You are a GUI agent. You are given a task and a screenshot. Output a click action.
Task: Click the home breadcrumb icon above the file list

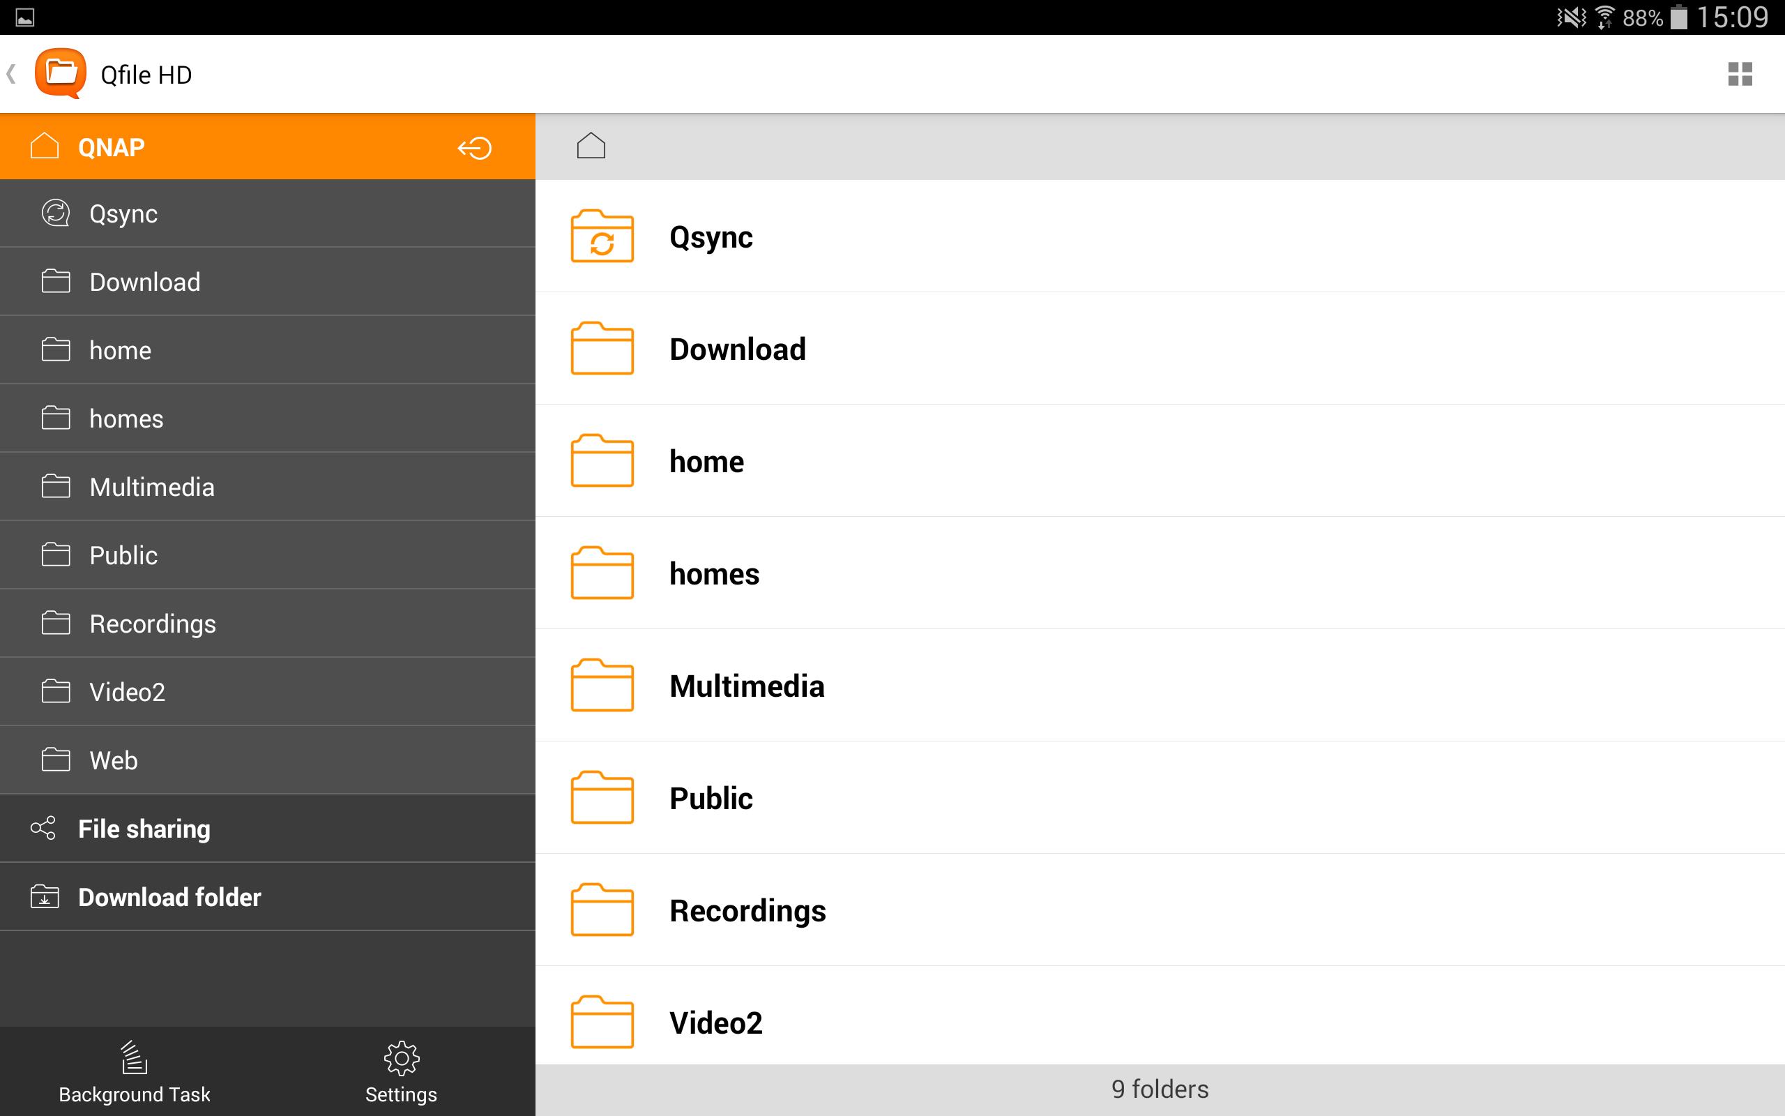click(x=590, y=144)
